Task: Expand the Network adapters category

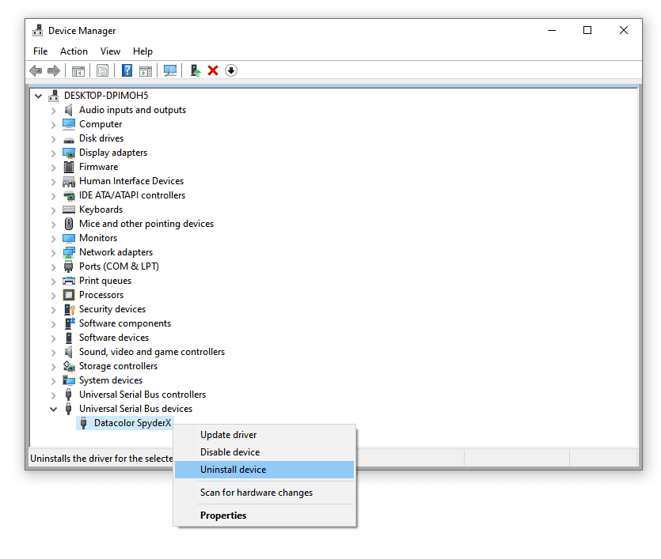Action: pos(53,251)
